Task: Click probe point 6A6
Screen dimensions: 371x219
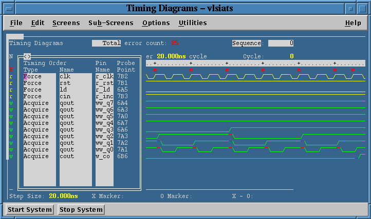Action: 122,130
